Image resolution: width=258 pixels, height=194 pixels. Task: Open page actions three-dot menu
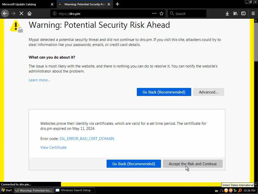tap(154, 14)
